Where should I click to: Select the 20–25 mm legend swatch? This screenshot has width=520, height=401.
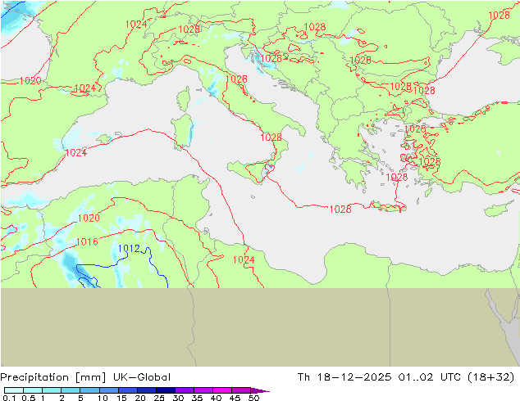(146, 390)
